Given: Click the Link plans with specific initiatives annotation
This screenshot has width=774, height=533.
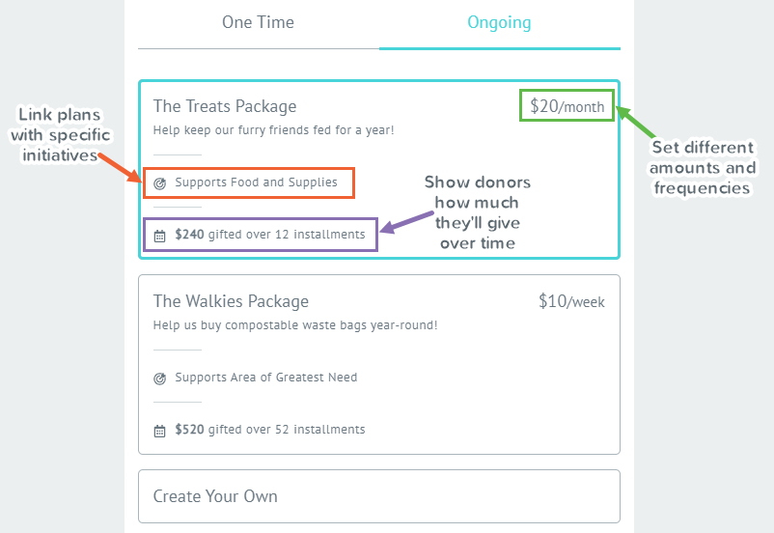Looking at the screenshot, I should coord(60,135).
